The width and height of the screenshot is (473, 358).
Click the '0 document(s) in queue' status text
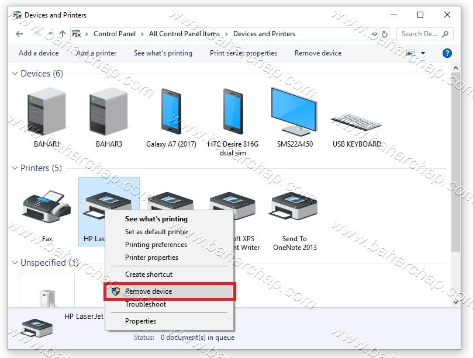tap(198, 338)
